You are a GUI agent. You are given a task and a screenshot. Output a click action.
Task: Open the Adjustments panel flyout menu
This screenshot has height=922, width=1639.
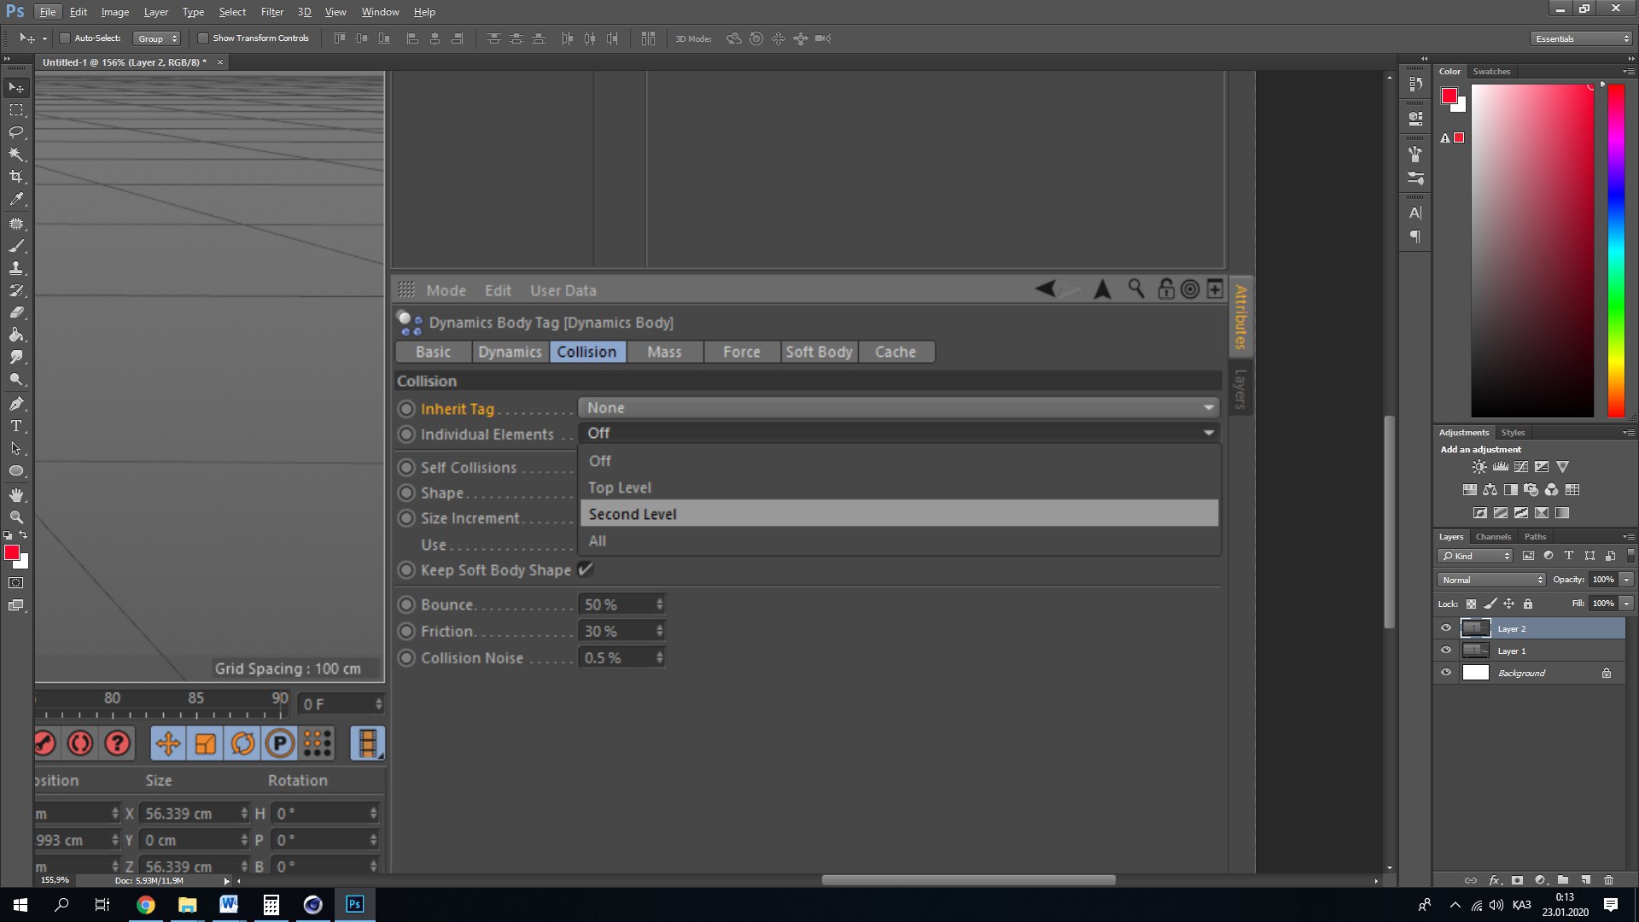[1628, 433]
